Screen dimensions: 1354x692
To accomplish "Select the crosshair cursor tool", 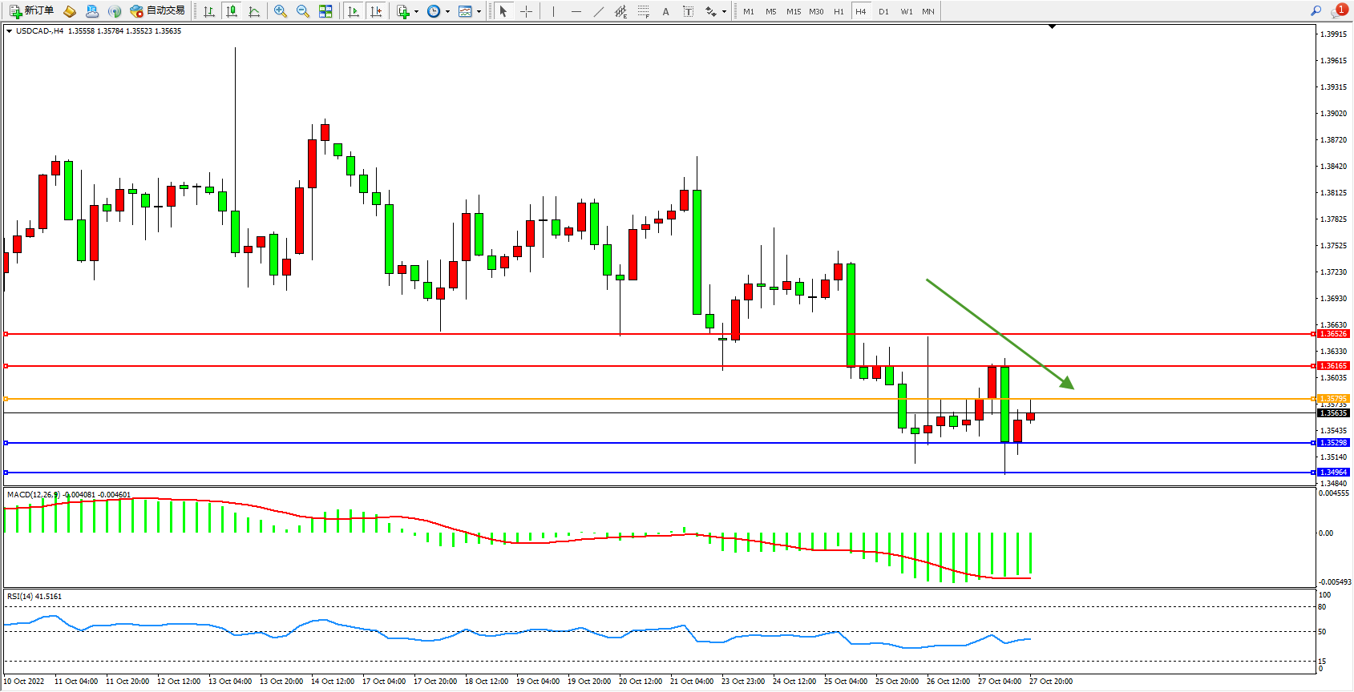I will click(x=526, y=11).
